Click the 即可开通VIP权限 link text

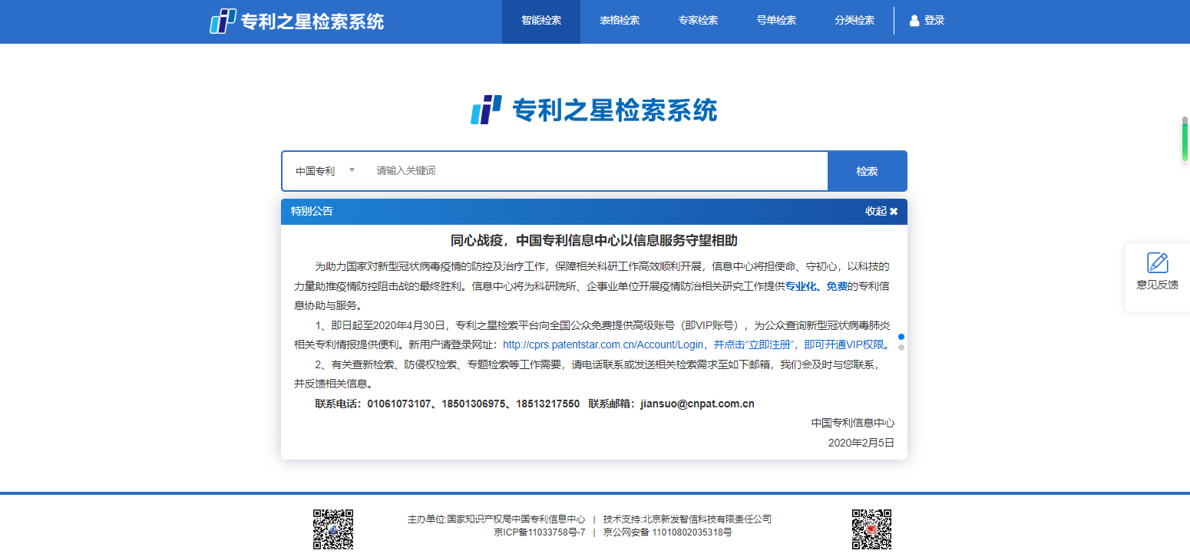pyautogui.click(x=845, y=344)
